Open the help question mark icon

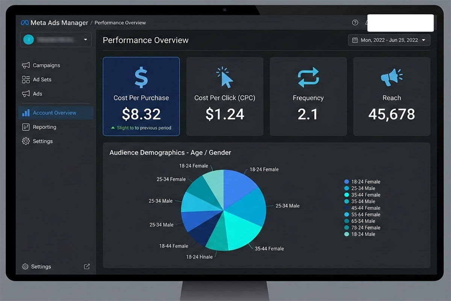[x=355, y=23]
